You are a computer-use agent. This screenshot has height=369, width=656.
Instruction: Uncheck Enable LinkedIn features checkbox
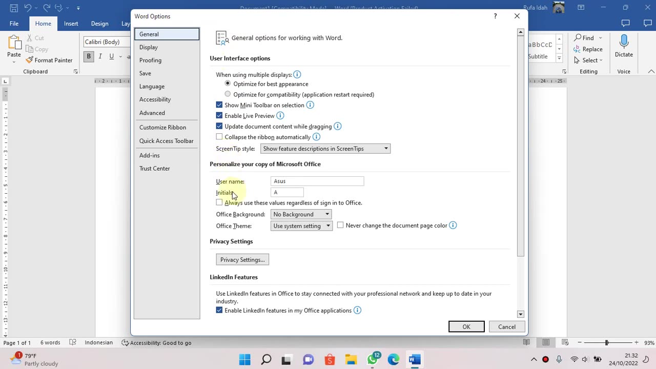[x=219, y=311]
